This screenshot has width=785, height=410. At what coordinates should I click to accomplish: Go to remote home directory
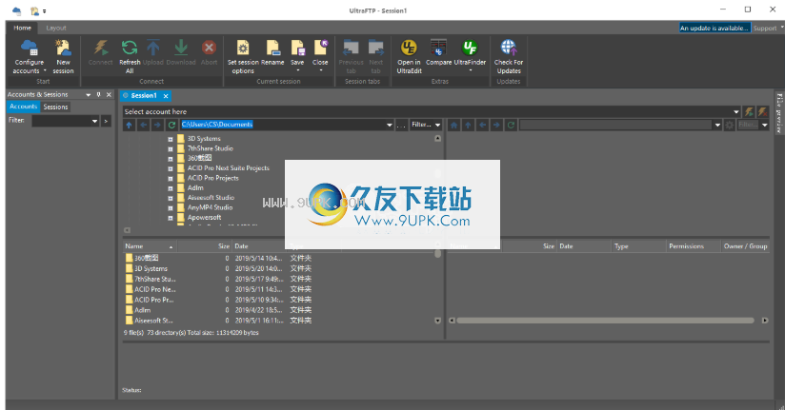pos(453,125)
